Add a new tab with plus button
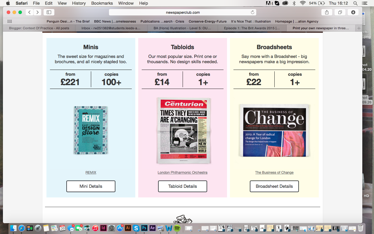Image resolution: width=374 pixels, height=234 pixels. [x=359, y=28]
